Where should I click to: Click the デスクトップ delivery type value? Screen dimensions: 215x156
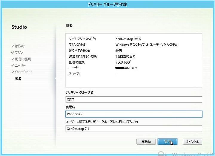click(123, 62)
